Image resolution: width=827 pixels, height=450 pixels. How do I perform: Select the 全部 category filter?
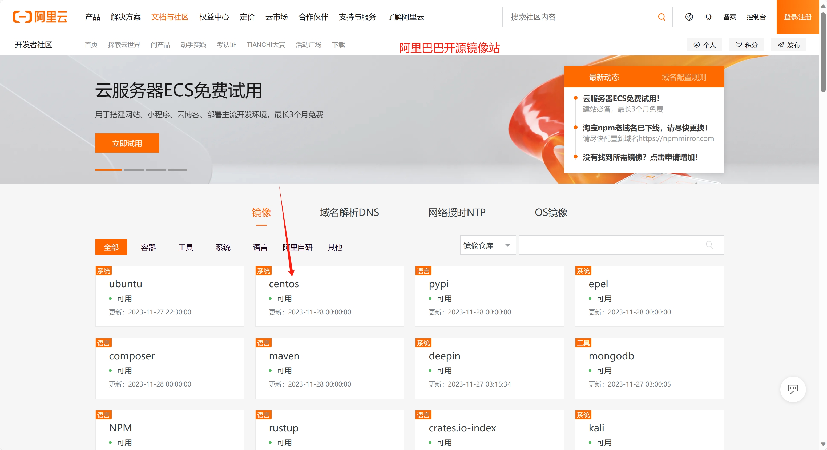coord(111,247)
